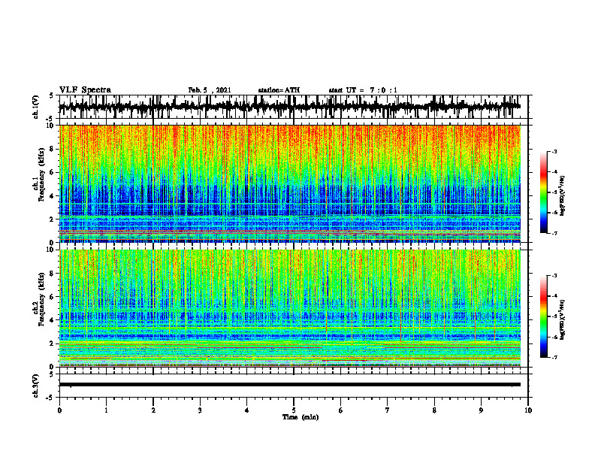The image size is (595, 460).
Task: Click the '10' tick at the time axis end
Action: point(528,410)
